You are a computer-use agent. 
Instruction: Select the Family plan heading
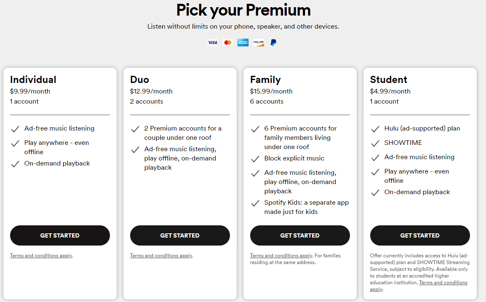tap(265, 80)
